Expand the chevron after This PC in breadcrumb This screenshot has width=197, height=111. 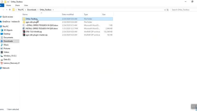25,10
